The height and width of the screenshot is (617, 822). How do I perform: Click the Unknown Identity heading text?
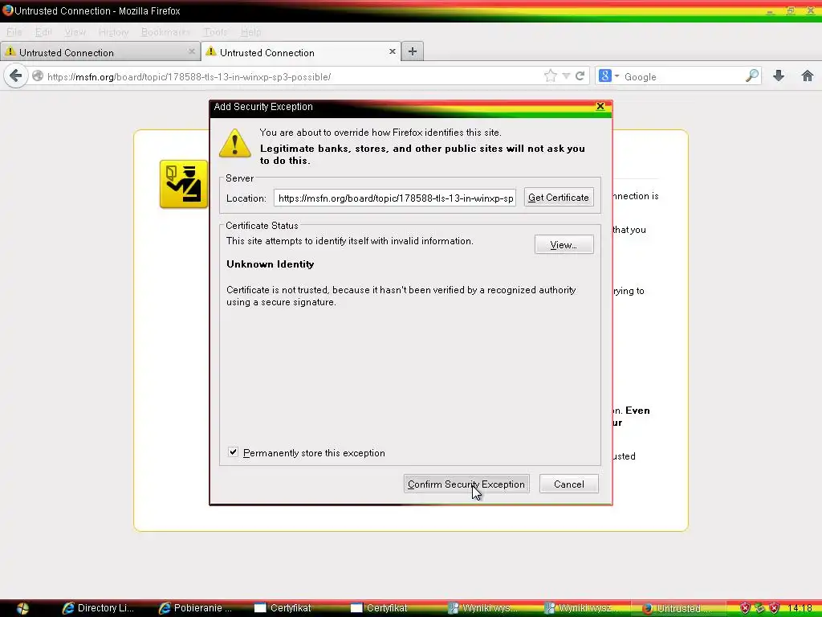270,264
